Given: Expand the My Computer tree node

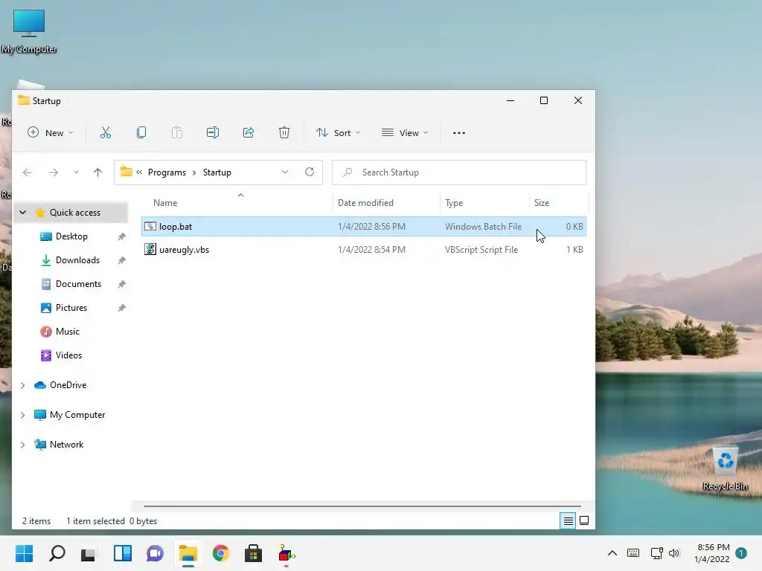Looking at the screenshot, I should (23, 415).
